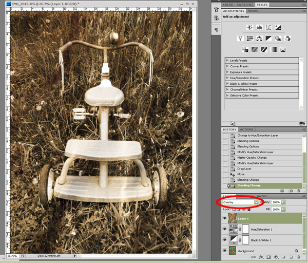The height and width of the screenshot is (263, 308).
Task: Open the Actions tab
Action: [x=247, y=129]
